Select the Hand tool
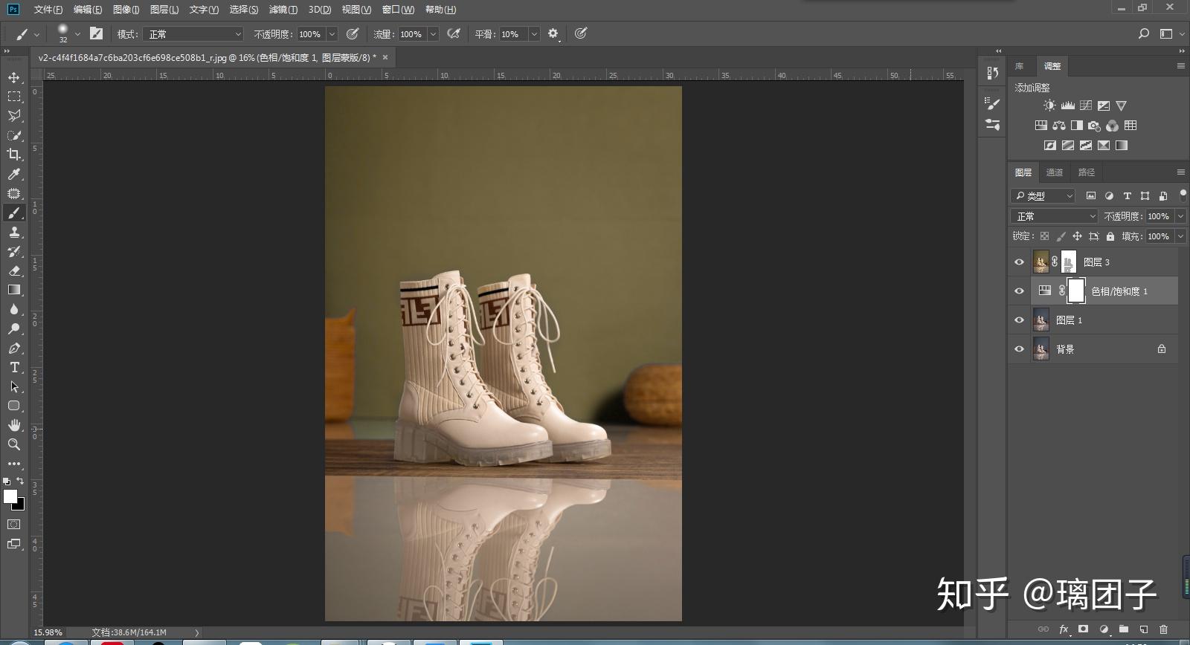The image size is (1190, 645). click(x=14, y=425)
